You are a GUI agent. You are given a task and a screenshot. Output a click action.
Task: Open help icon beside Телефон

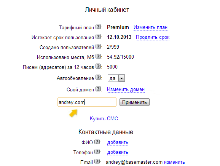[97, 152]
